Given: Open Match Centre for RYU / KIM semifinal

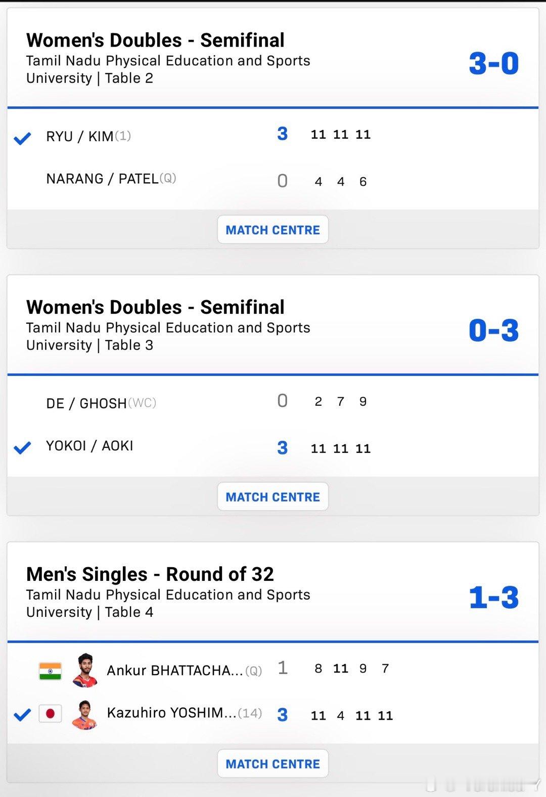Looking at the screenshot, I should pos(272,230).
